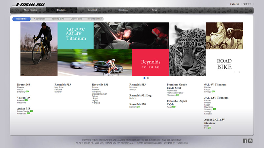Open Synergy under Reynolds 953
The image size is (264, 148).
pyautogui.click(x=58, y=92)
